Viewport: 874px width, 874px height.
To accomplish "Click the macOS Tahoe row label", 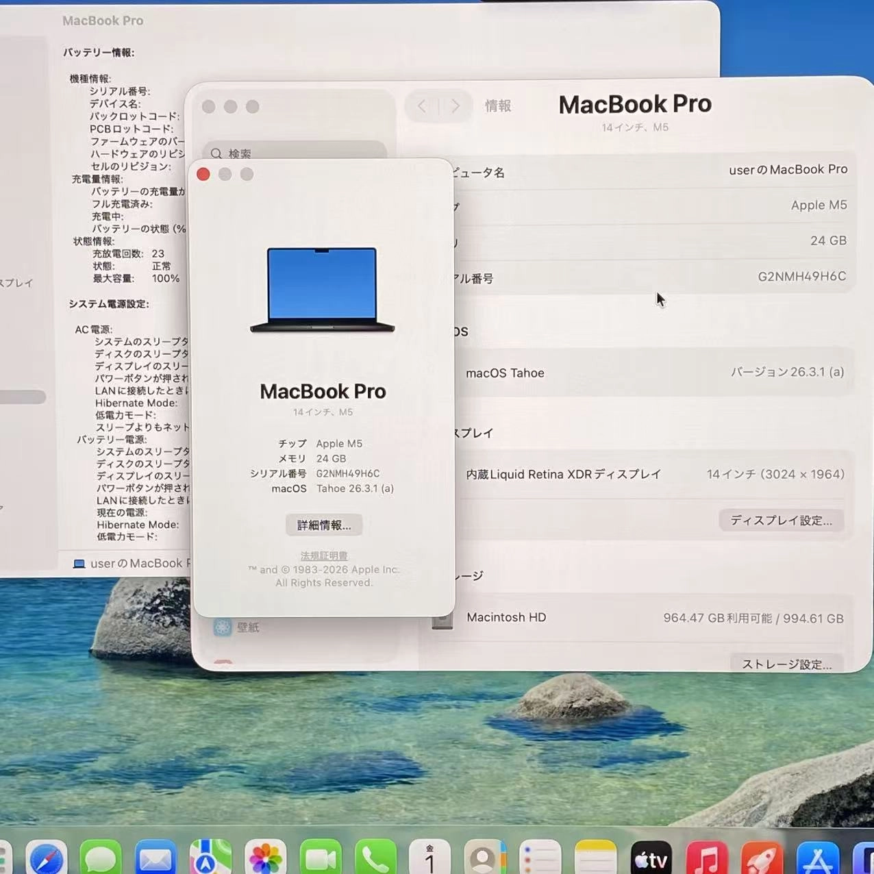I will pyautogui.click(x=505, y=373).
